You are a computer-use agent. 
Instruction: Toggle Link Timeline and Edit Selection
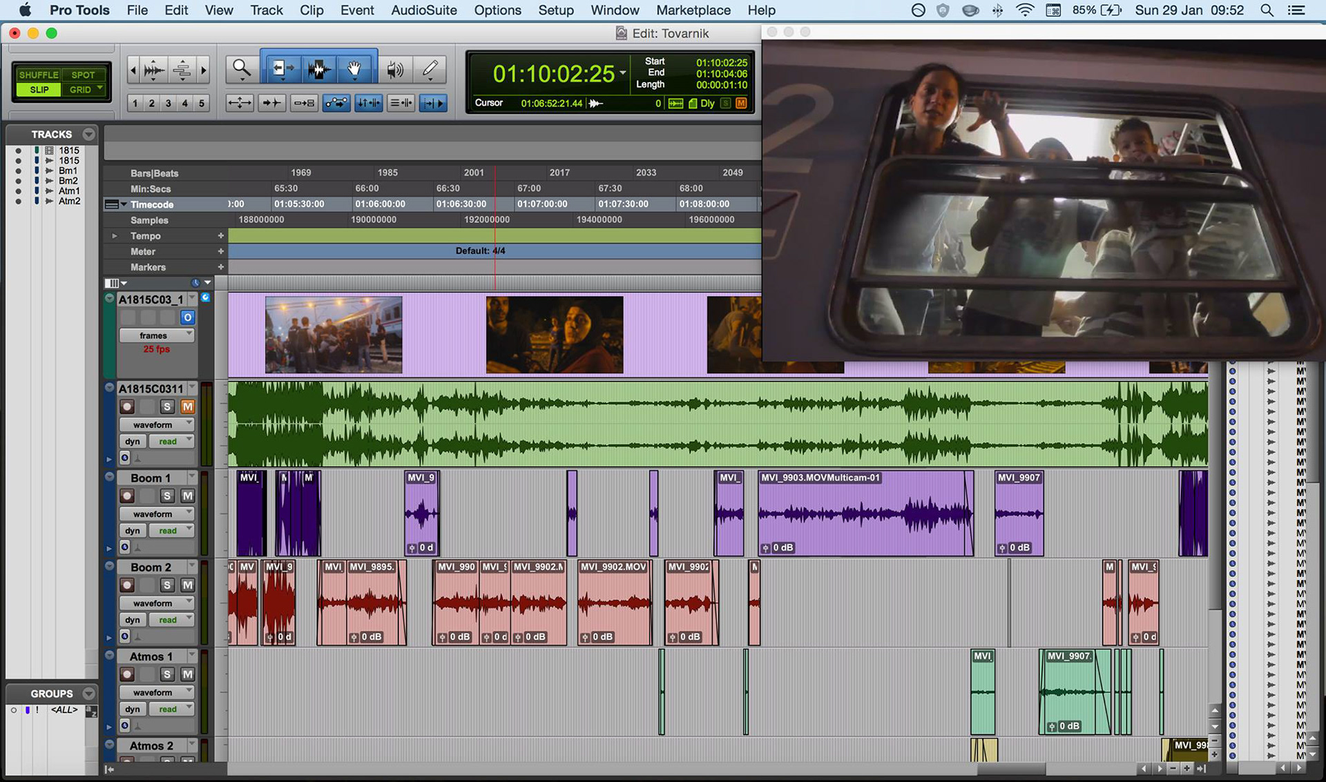pyautogui.click(x=369, y=103)
